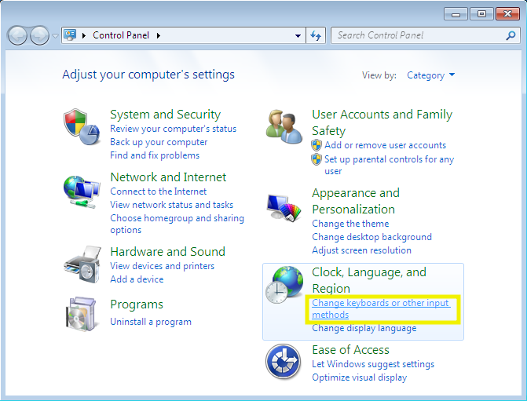Image resolution: width=527 pixels, height=401 pixels.
Task: Click Change keyboards or other input methods
Action: 380,303
